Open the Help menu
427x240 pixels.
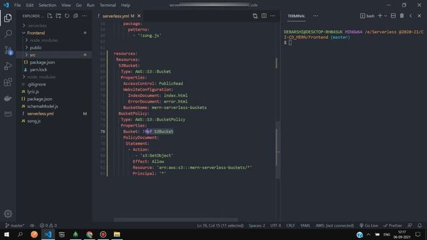(x=125, y=5)
